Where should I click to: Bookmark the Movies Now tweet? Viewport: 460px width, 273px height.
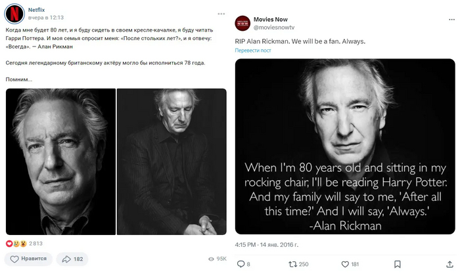[398, 264]
